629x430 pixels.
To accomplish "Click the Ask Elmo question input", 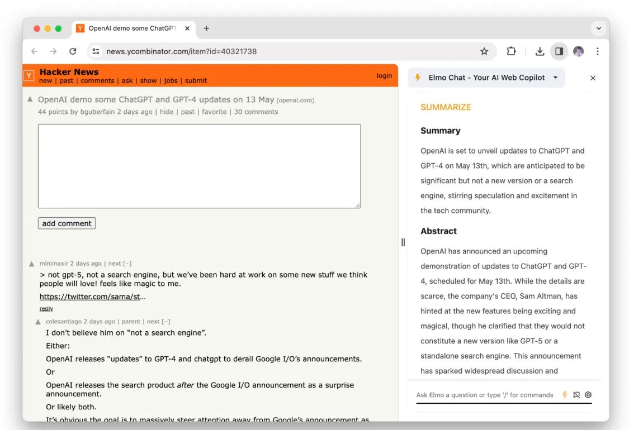I will (485, 395).
